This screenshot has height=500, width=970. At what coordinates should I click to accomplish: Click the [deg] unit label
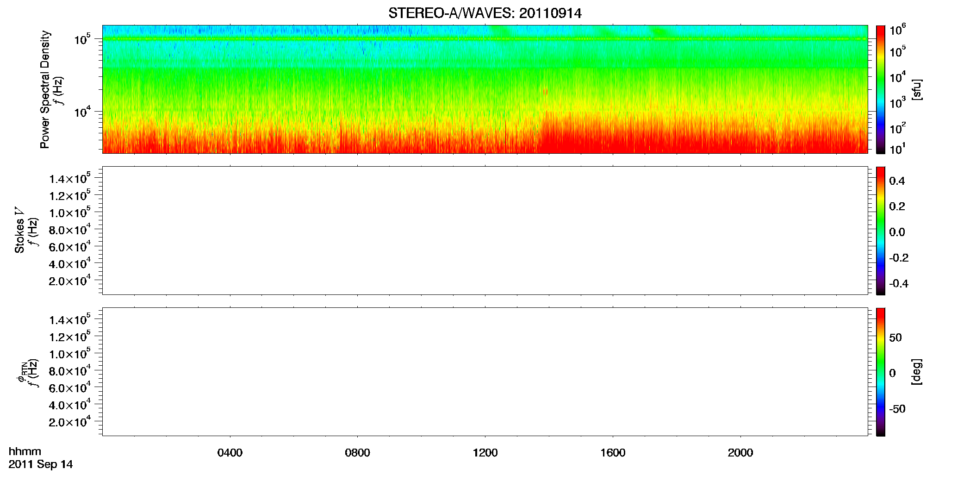point(917,372)
